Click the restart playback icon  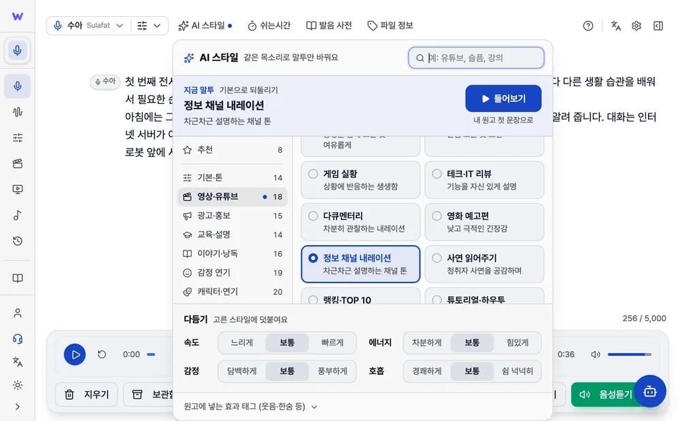[x=102, y=354]
